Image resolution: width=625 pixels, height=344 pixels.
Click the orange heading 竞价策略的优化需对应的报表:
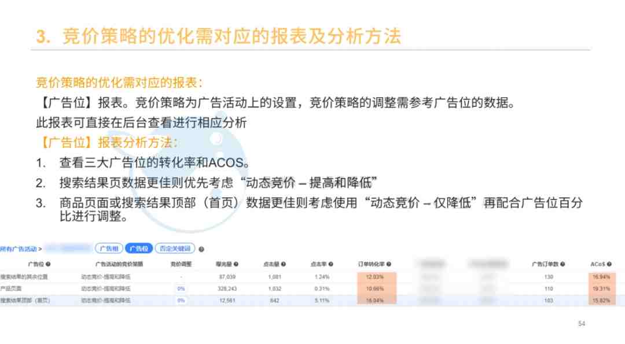pos(120,83)
